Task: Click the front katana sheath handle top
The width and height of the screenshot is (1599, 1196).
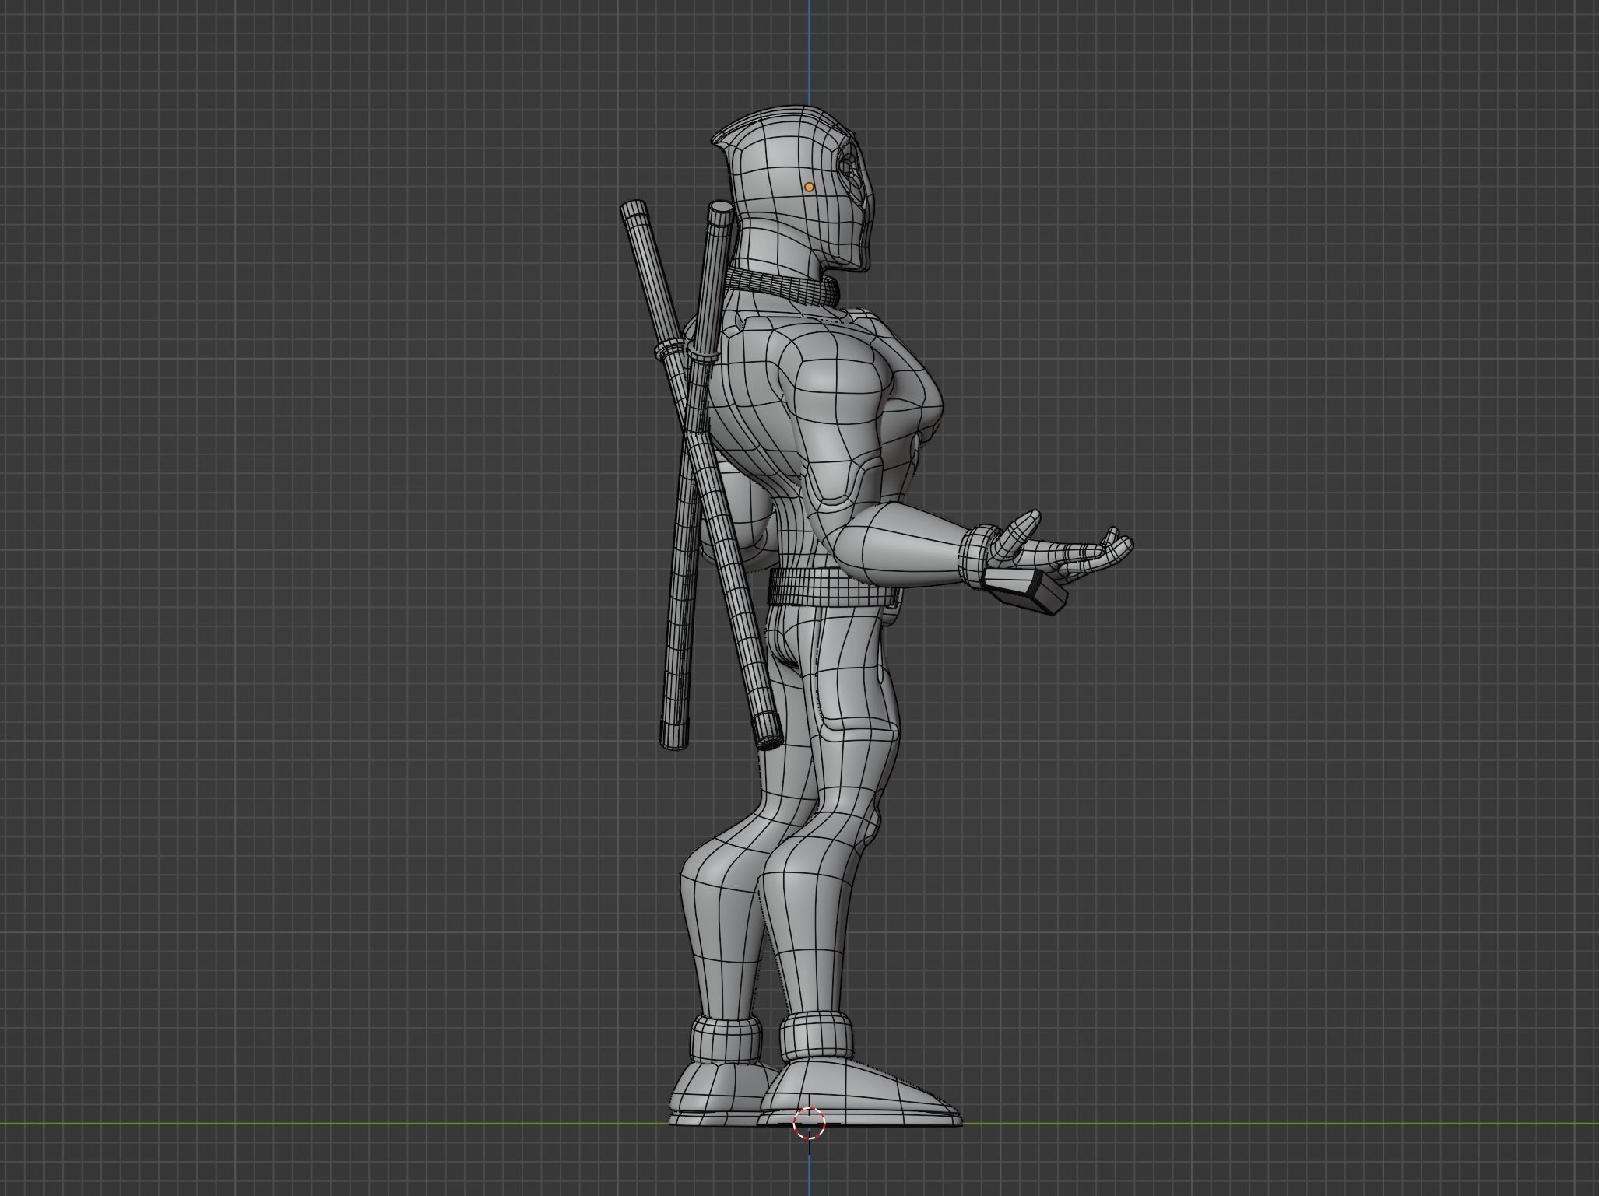Action: pos(721,212)
